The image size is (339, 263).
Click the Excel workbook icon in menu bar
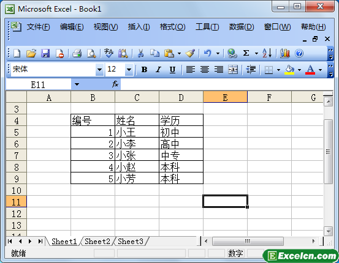tap(16, 27)
